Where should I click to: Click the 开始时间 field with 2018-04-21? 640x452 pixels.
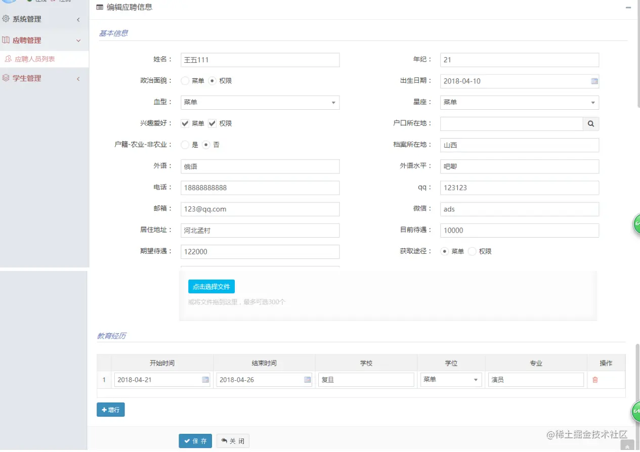point(162,380)
